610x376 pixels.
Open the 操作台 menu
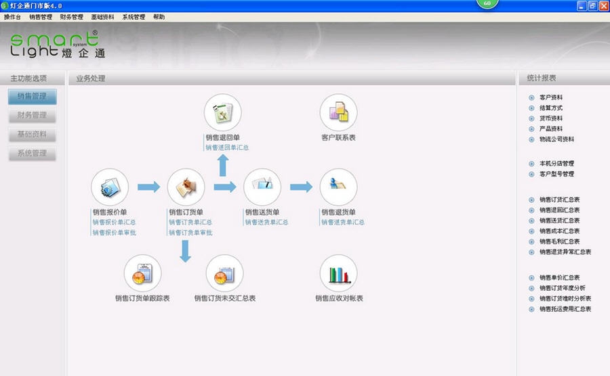click(x=12, y=17)
